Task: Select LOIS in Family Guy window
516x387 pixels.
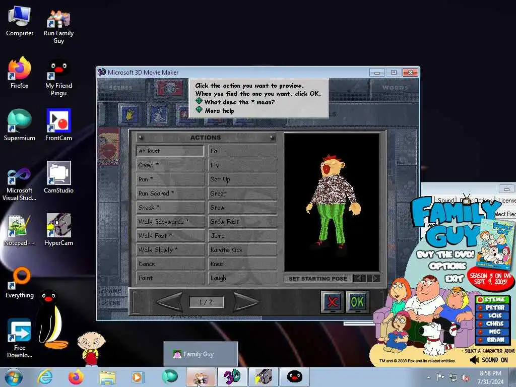Action: point(492,315)
